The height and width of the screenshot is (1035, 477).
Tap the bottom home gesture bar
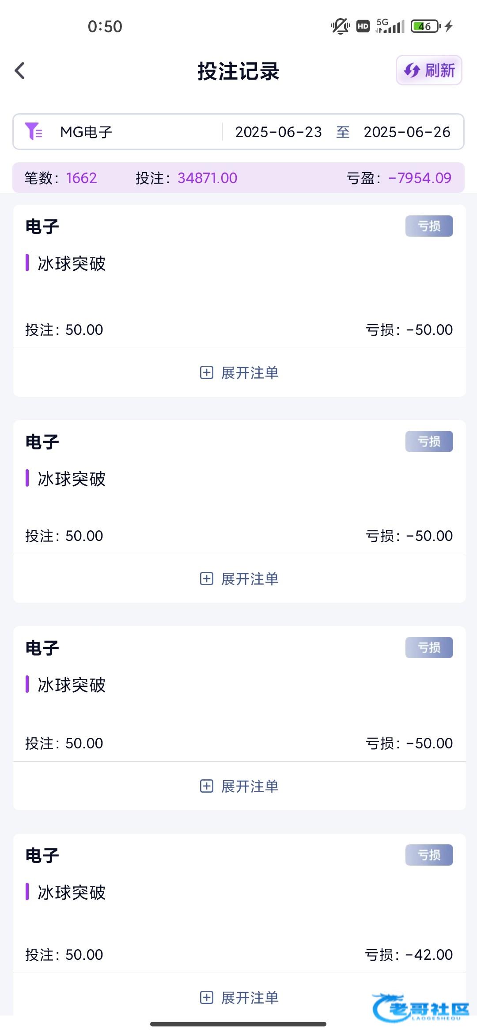click(238, 1024)
